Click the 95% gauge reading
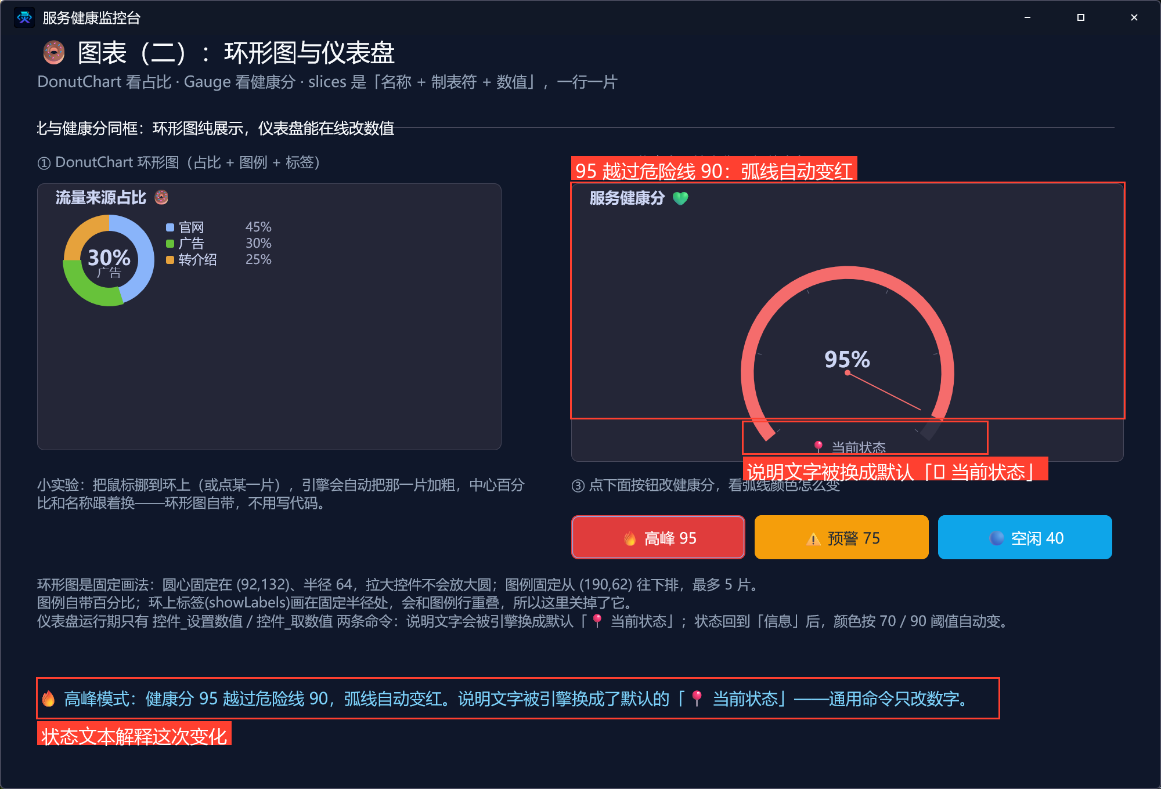Viewport: 1161px width, 789px height. (847, 360)
